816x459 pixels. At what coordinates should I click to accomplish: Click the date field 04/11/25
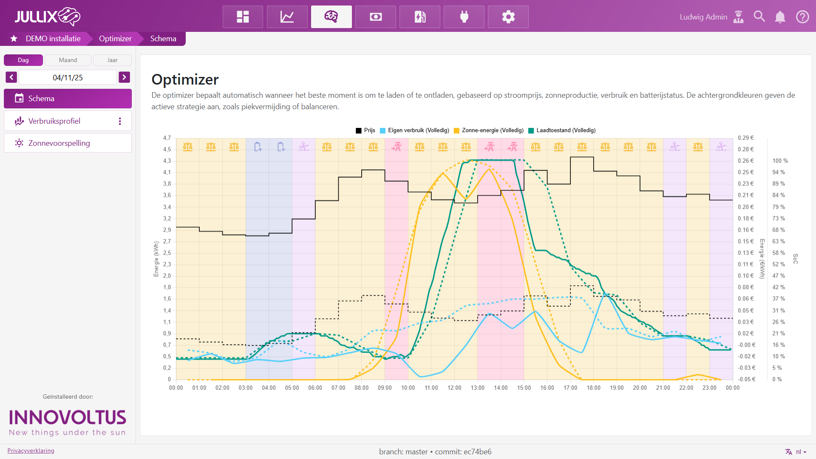[x=68, y=77]
